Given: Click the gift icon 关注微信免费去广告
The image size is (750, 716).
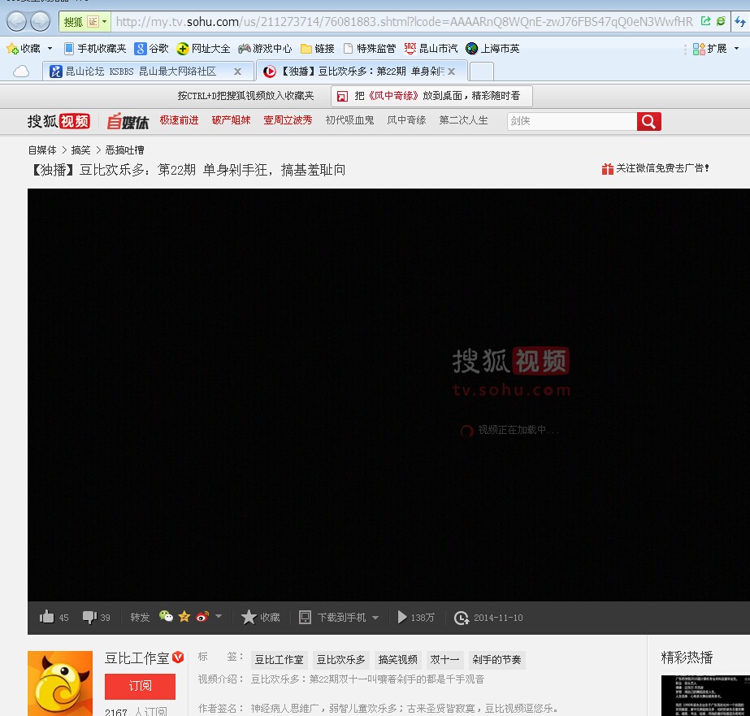Looking at the screenshot, I should point(608,168).
